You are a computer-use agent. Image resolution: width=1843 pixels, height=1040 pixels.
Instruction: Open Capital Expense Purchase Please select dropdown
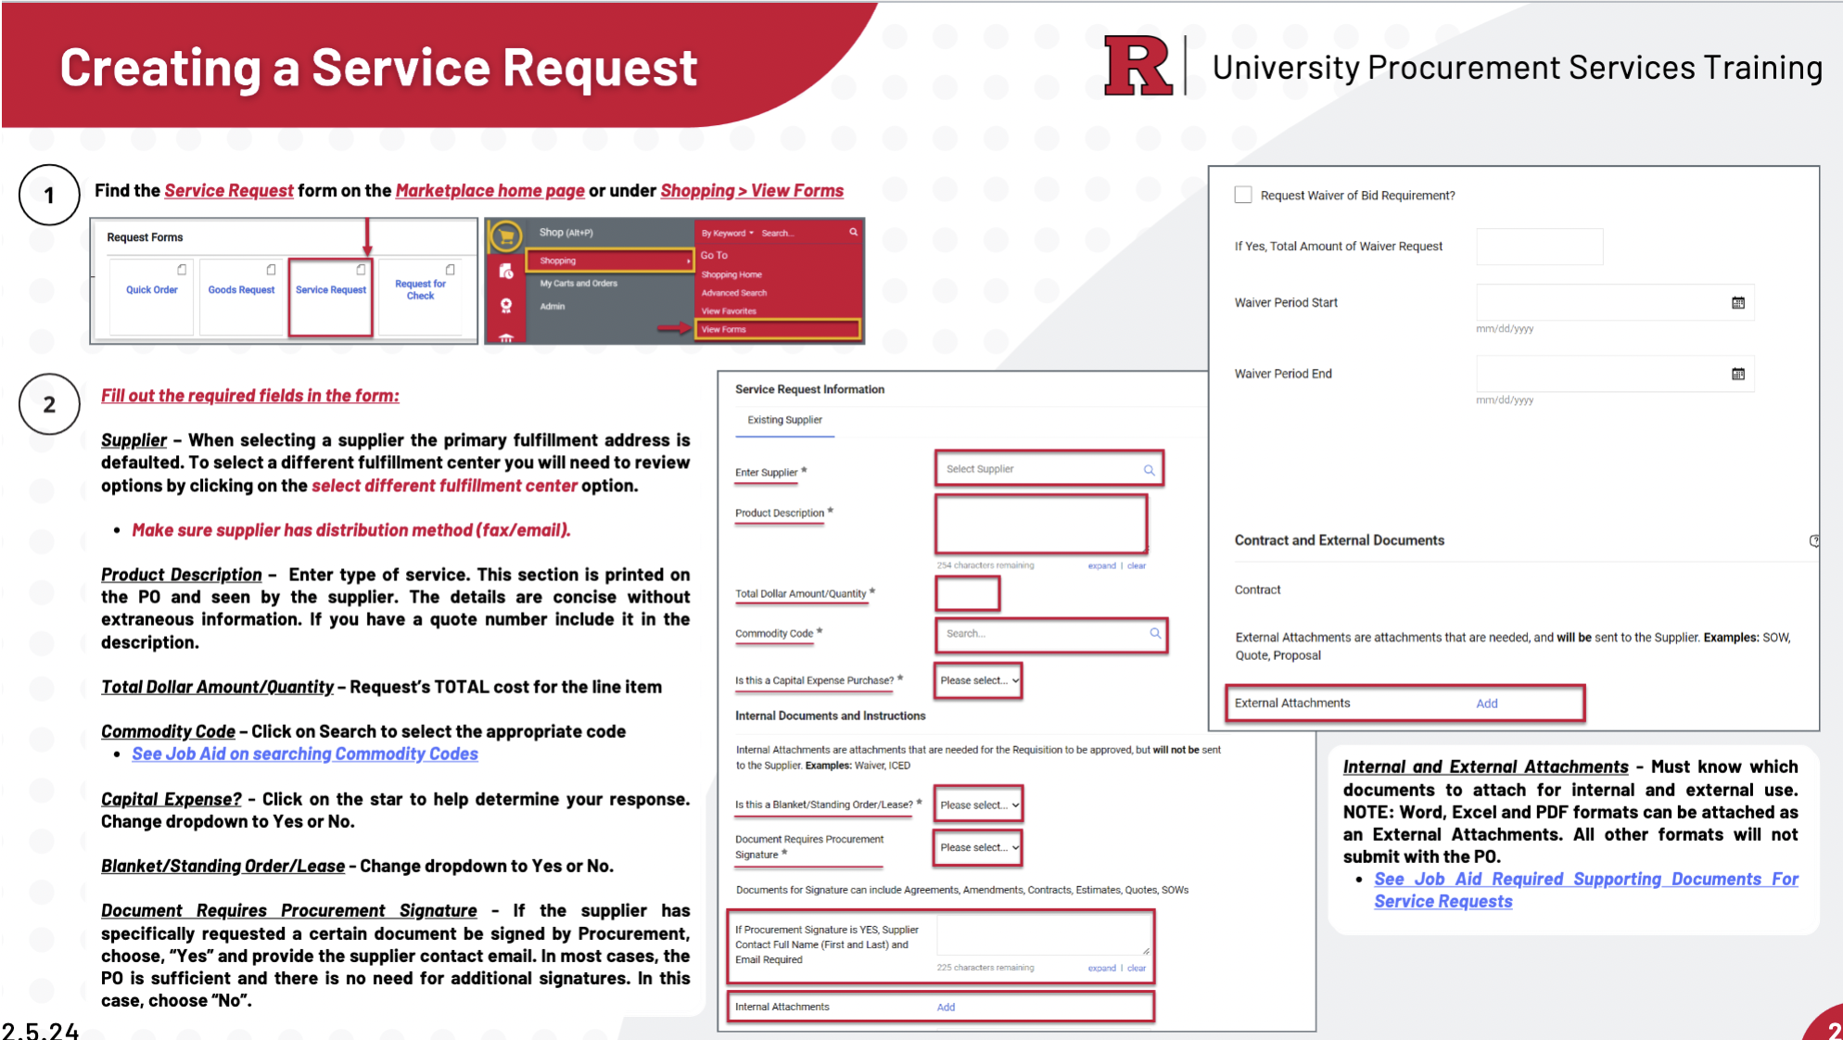[x=979, y=680]
